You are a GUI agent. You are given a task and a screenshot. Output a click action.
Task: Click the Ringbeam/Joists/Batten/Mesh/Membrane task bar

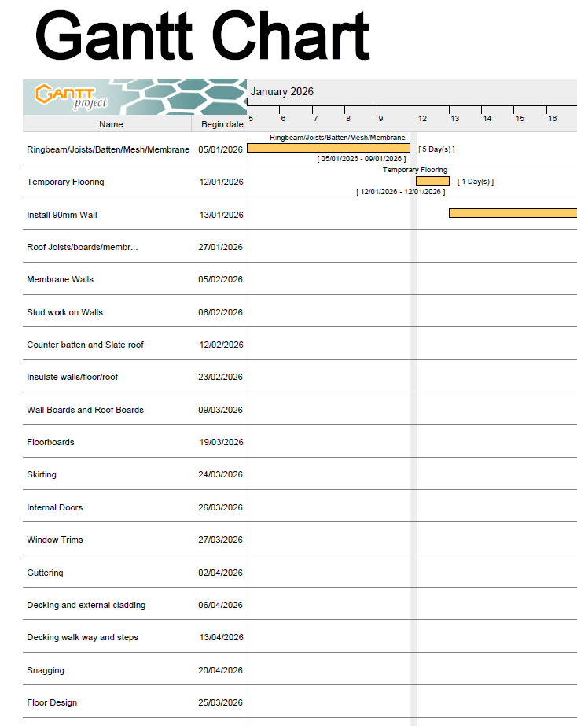[x=328, y=148]
